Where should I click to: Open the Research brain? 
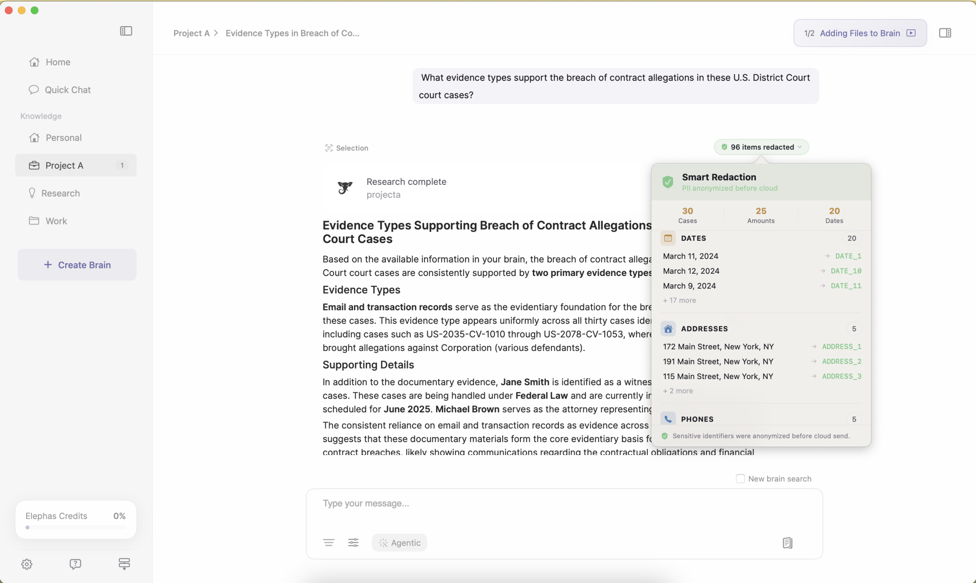(x=60, y=193)
